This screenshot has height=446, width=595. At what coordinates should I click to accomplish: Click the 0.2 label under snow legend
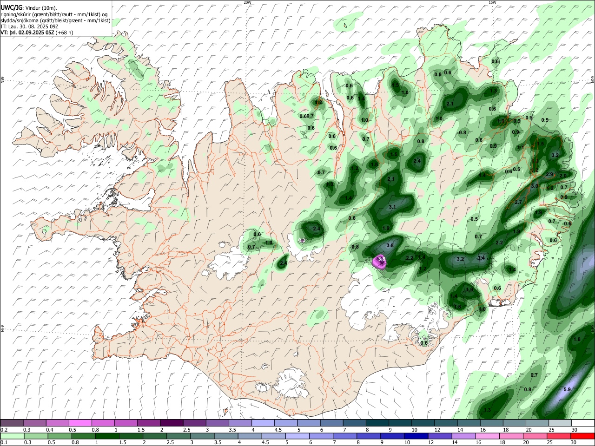4,430
